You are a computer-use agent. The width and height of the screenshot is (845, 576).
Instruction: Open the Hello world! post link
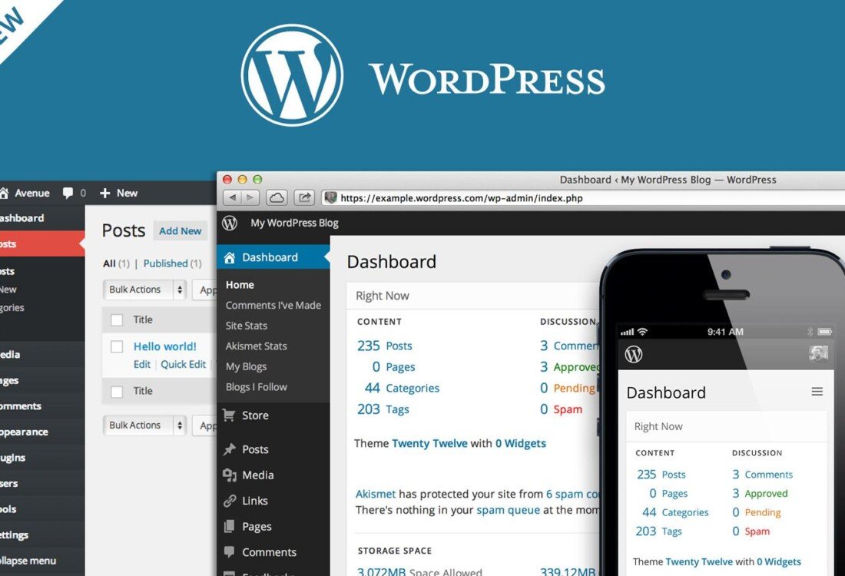click(x=165, y=346)
